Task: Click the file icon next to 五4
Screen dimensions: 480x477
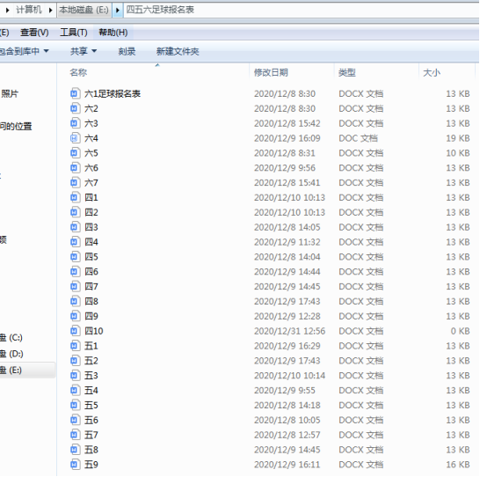Action: coord(75,390)
